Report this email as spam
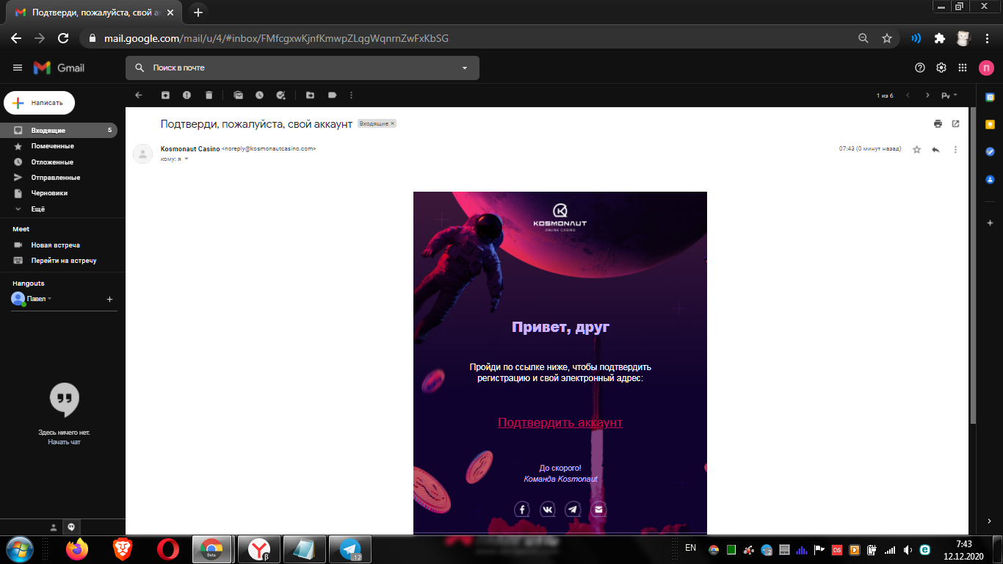 187,95
